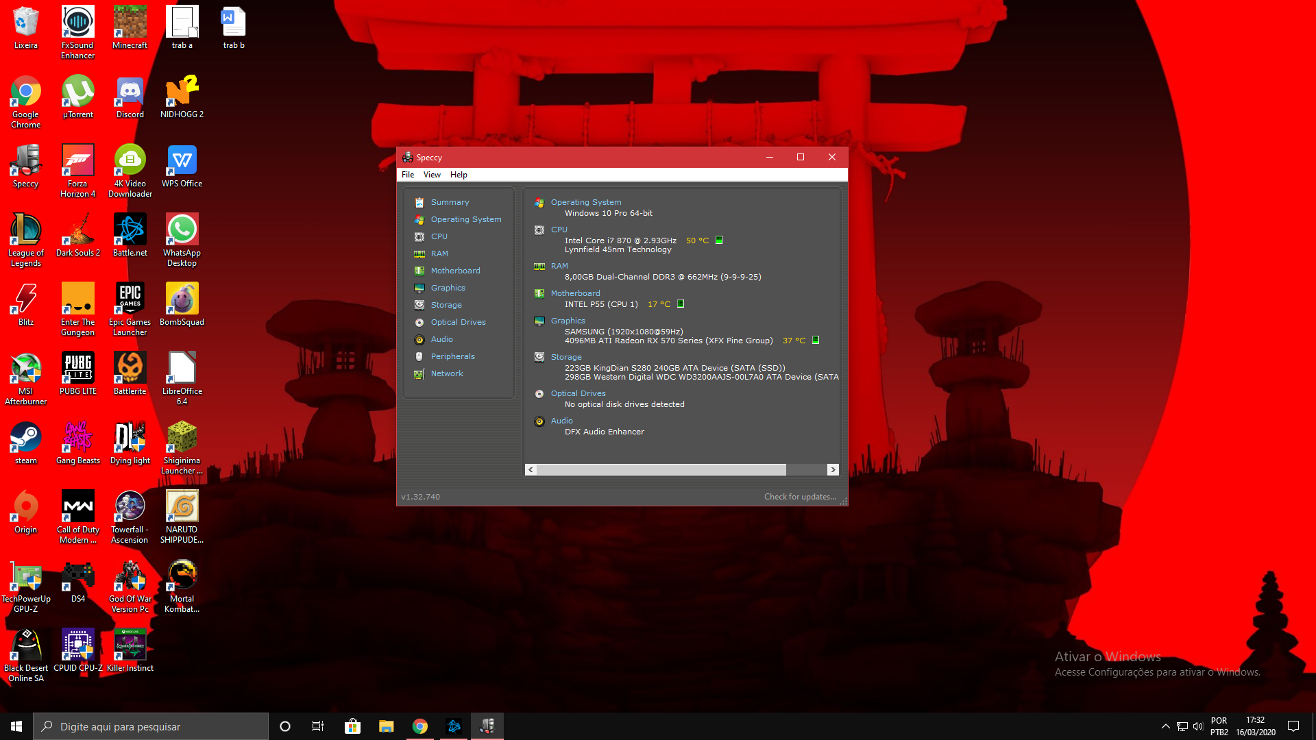
Task: Open the View menu in Speccy
Action: (432, 175)
